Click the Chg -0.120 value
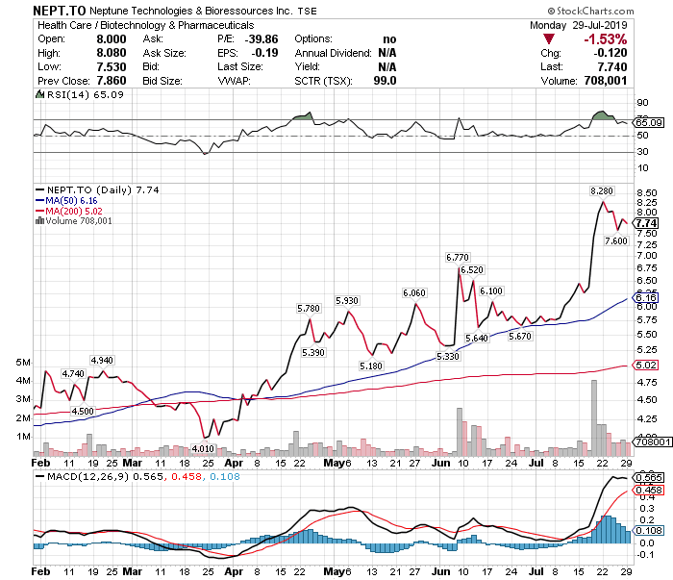The width and height of the screenshot is (673, 580). (611, 53)
